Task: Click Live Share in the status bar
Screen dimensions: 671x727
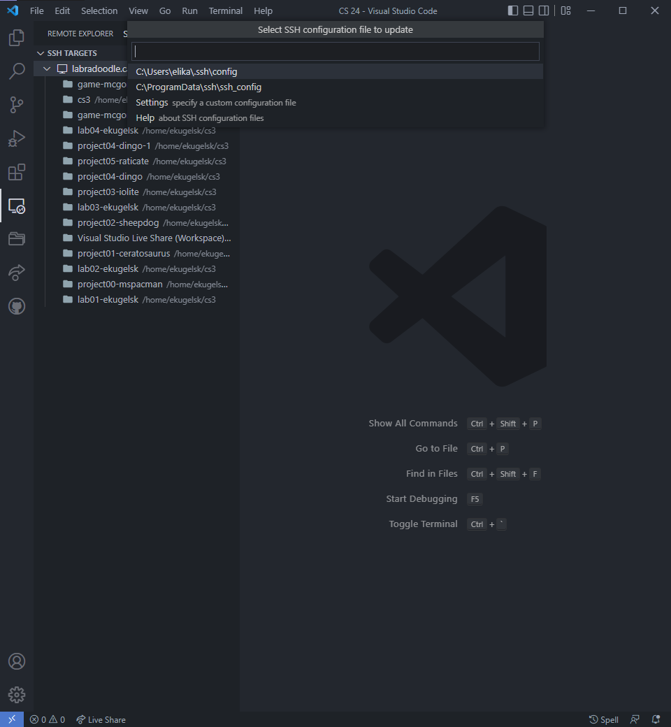Action: [101, 719]
